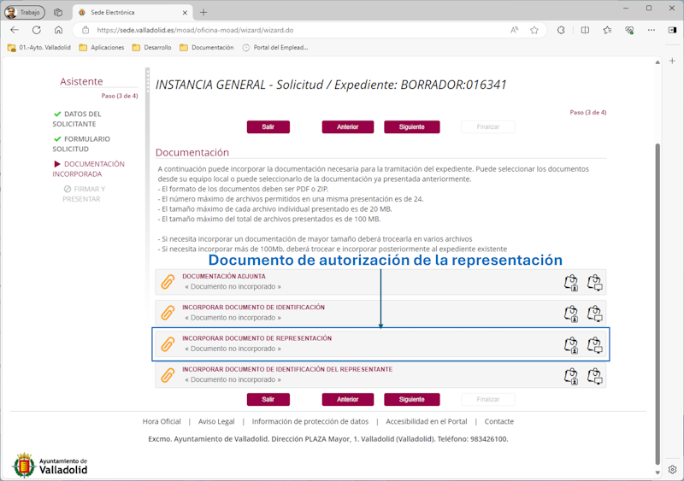Screen dimensions: 684x481
Task: Open Información de protección de datos link
Action: [x=310, y=422]
